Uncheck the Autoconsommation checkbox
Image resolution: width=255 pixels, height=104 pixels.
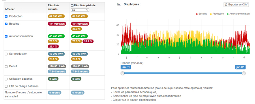(x=6, y=36)
